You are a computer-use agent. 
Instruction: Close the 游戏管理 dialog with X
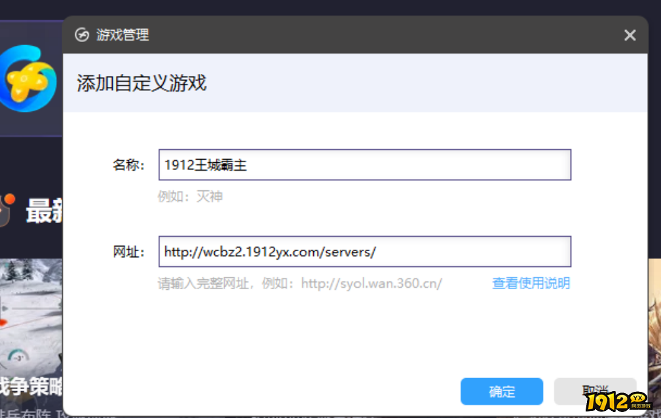630,35
